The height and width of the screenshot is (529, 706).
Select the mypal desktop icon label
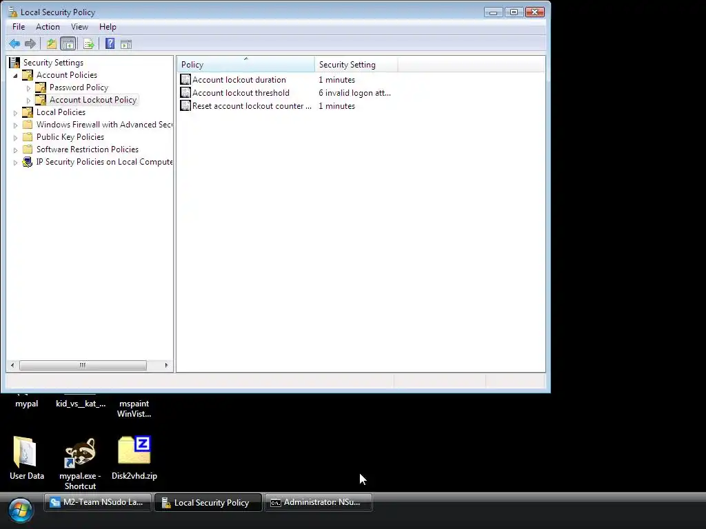[x=27, y=404]
